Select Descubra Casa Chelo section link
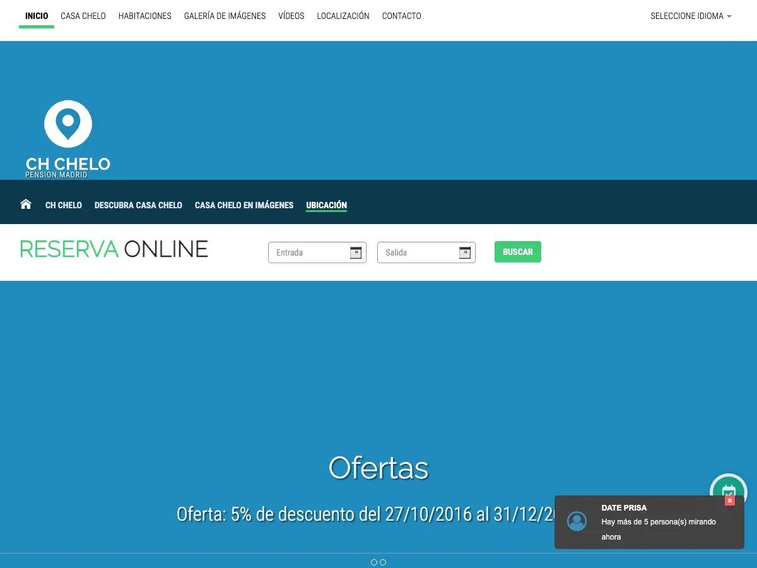Screen dimensions: 757x568 pyautogui.click(x=138, y=205)
